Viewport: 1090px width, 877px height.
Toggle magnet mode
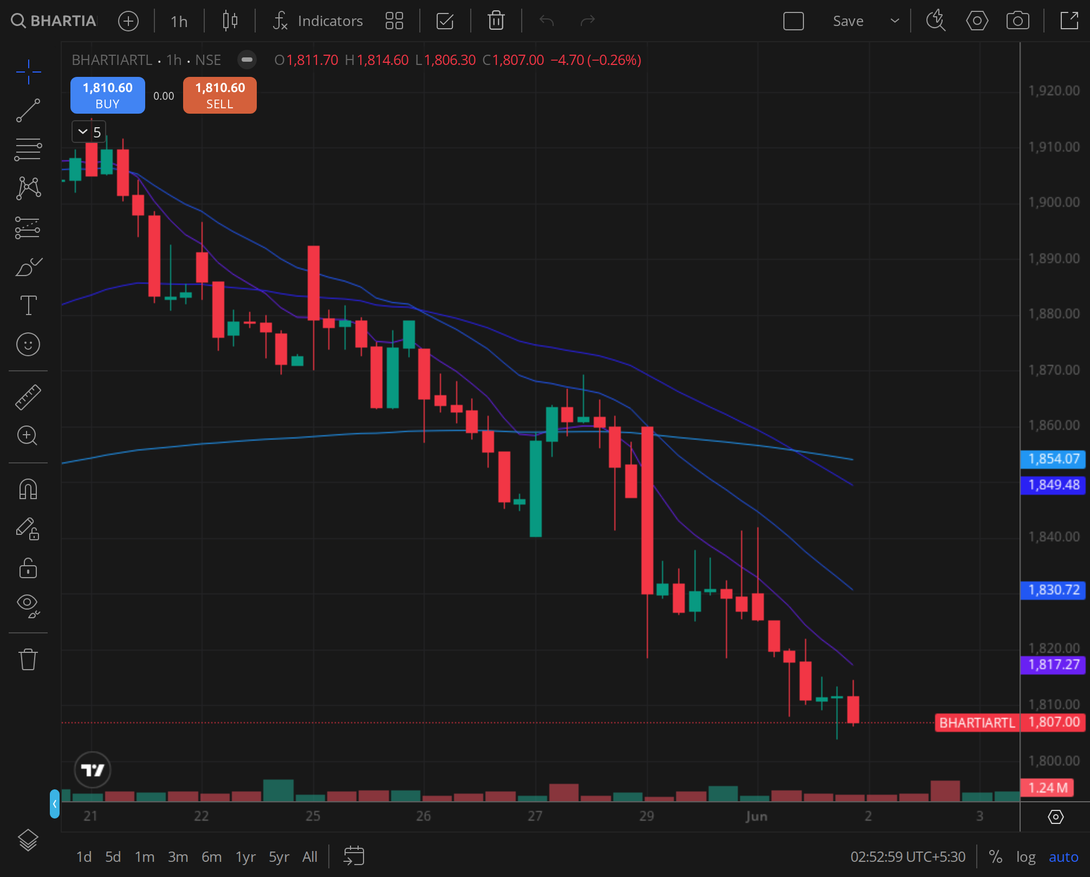click(x=28, y=489)
